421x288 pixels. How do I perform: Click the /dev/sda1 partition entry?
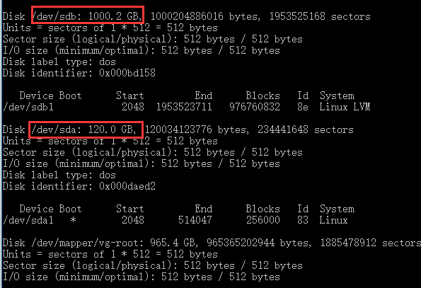click(x=28, y=220)
